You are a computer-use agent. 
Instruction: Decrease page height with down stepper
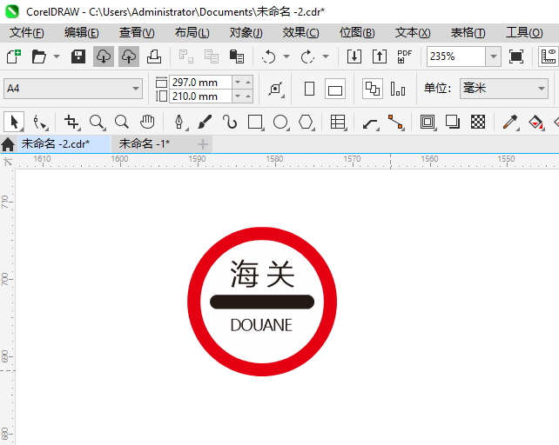pyautogui.click(x=238, y=96)
